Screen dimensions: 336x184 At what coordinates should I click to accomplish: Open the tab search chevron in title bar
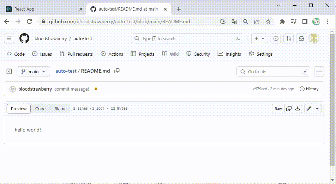[278, 5]
